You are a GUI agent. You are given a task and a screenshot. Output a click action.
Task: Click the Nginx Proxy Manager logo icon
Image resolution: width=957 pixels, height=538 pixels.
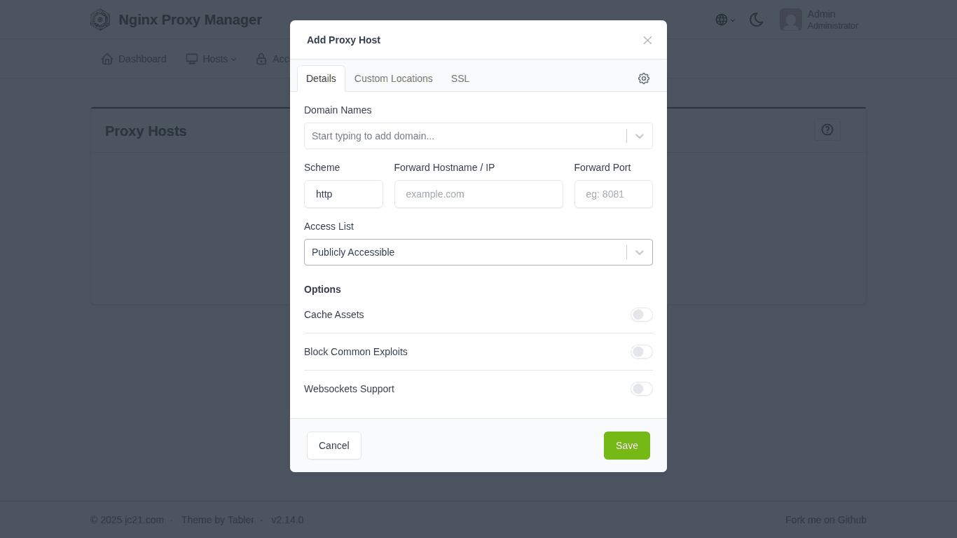pyautogui.click(x=100, y=20)
